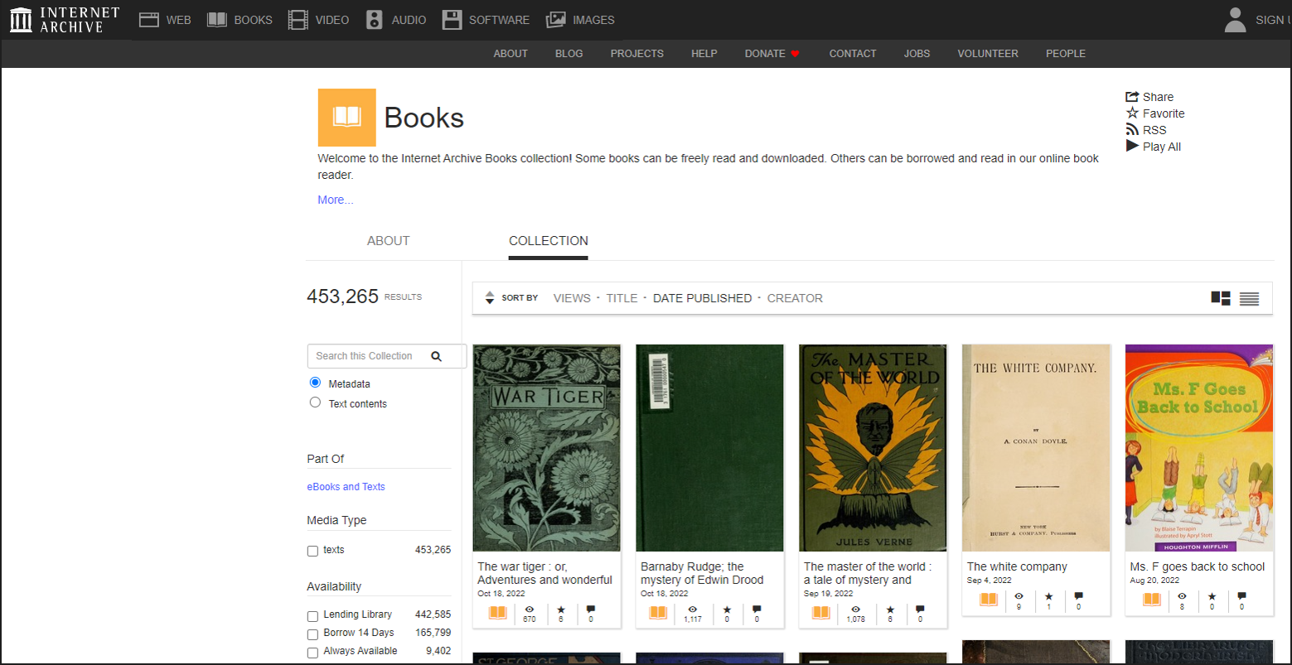This screenshot has height=665, width=1292.
Task: Open the Books section in top bar
Action: [240, 20]
